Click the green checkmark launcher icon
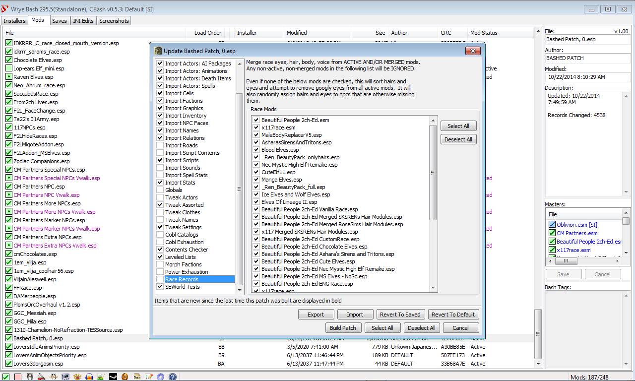The height and width of the screenshot is (381, 635). [x=5, y=376]
